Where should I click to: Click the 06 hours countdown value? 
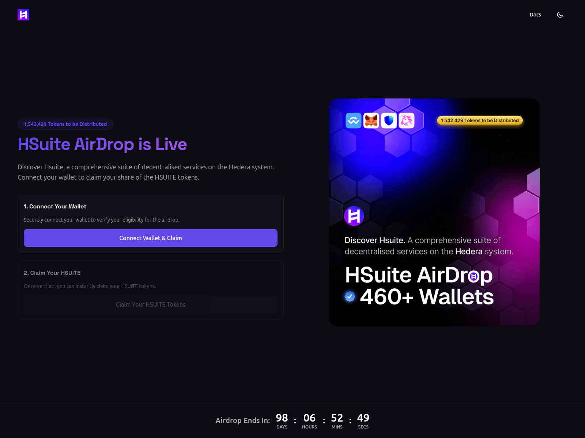[x=309, y=418]
